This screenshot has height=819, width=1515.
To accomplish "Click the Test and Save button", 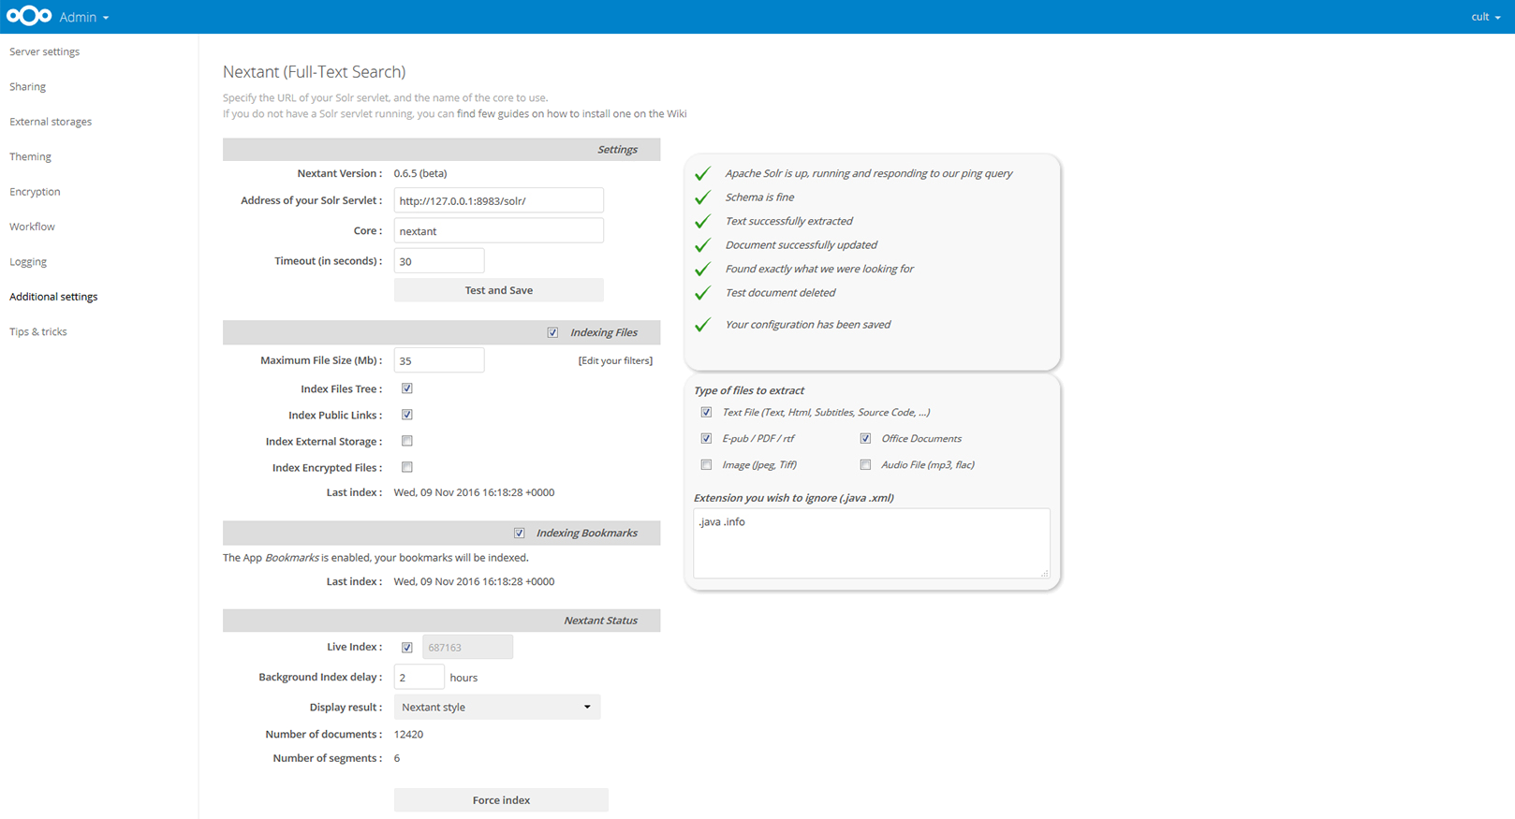I will pos(499,290).
